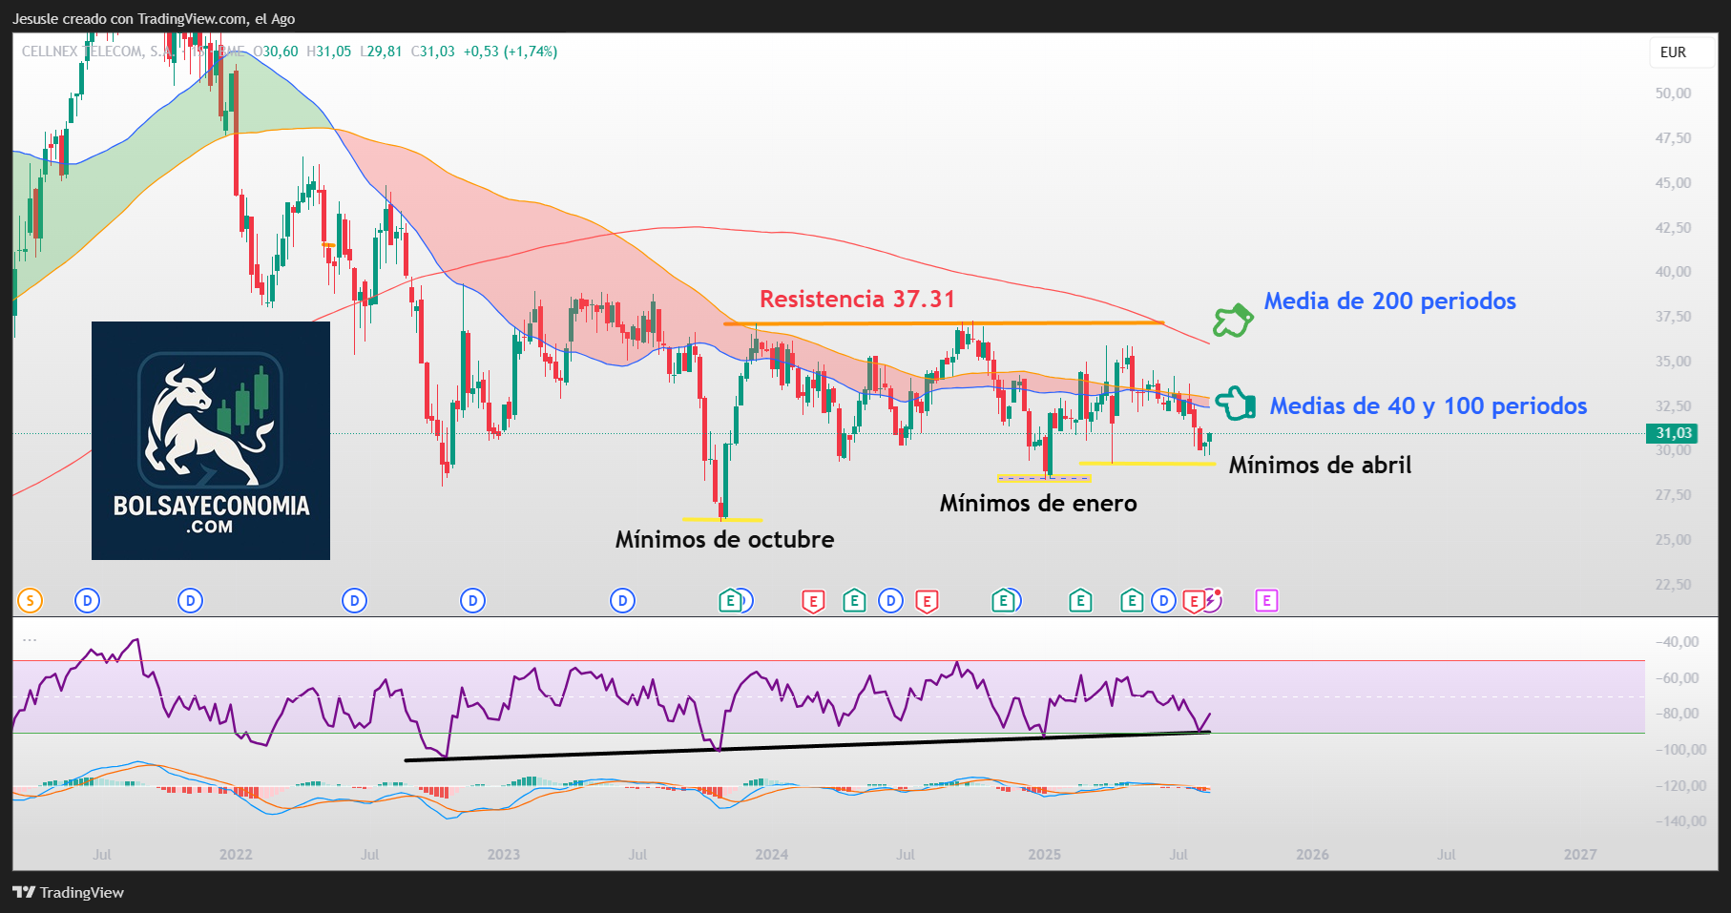The width and height of the screenshot is (1731, 913).
Task: Click the orange resistance line at 37.31
Action: pyautogui.click(x=944, y=323)
